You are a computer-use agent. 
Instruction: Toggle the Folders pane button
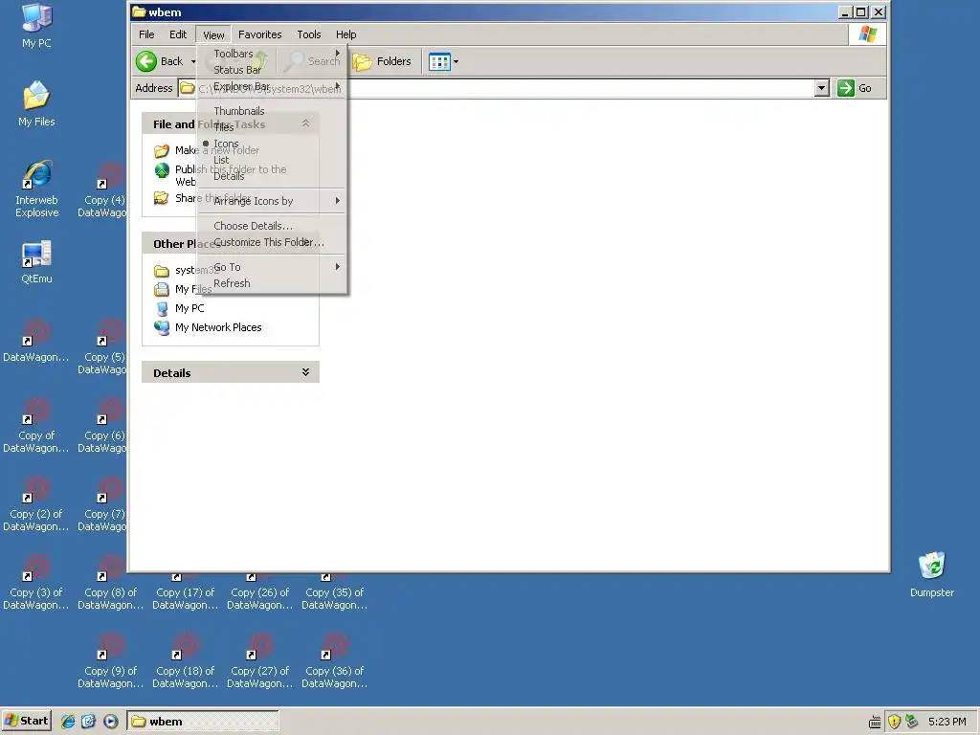(x=382, y=61)
